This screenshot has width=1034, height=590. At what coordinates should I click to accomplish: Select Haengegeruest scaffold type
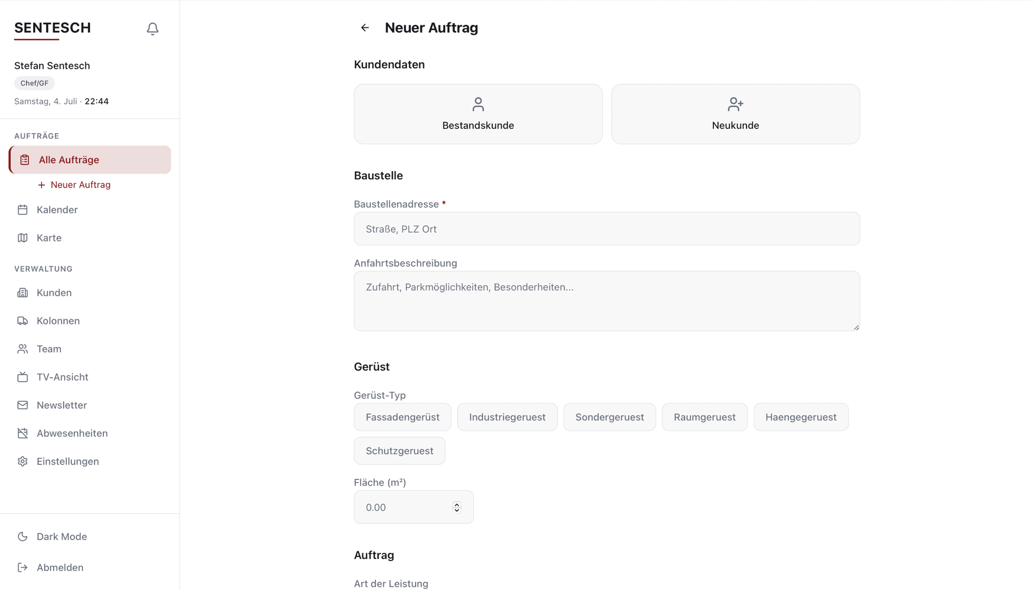tap(801, 417)
